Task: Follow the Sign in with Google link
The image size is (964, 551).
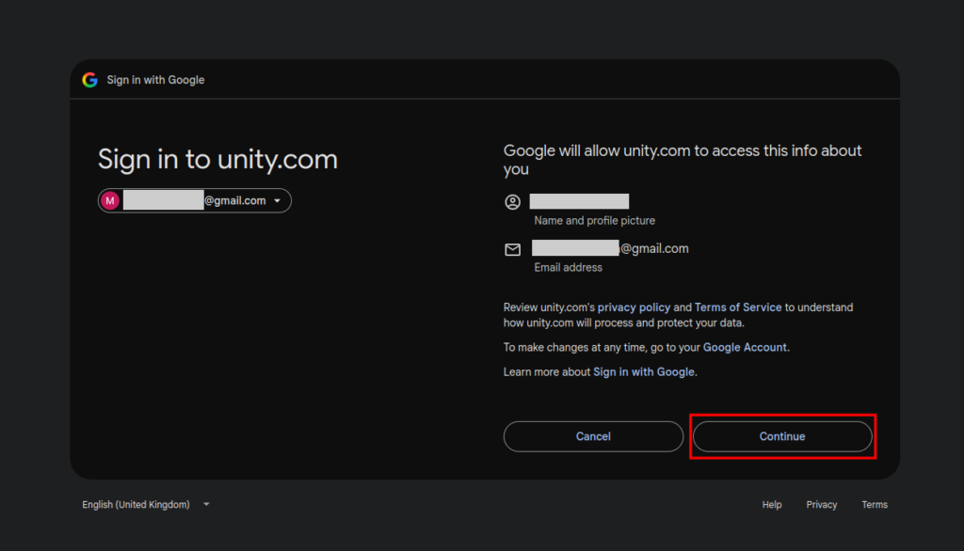Action: (644, 371)
